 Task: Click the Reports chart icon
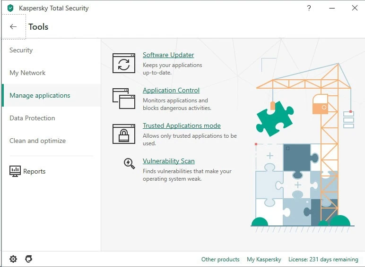(16, 171)
